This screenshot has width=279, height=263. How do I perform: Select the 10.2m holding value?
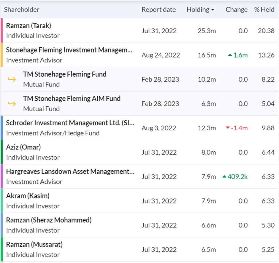(x=207, y=80)
